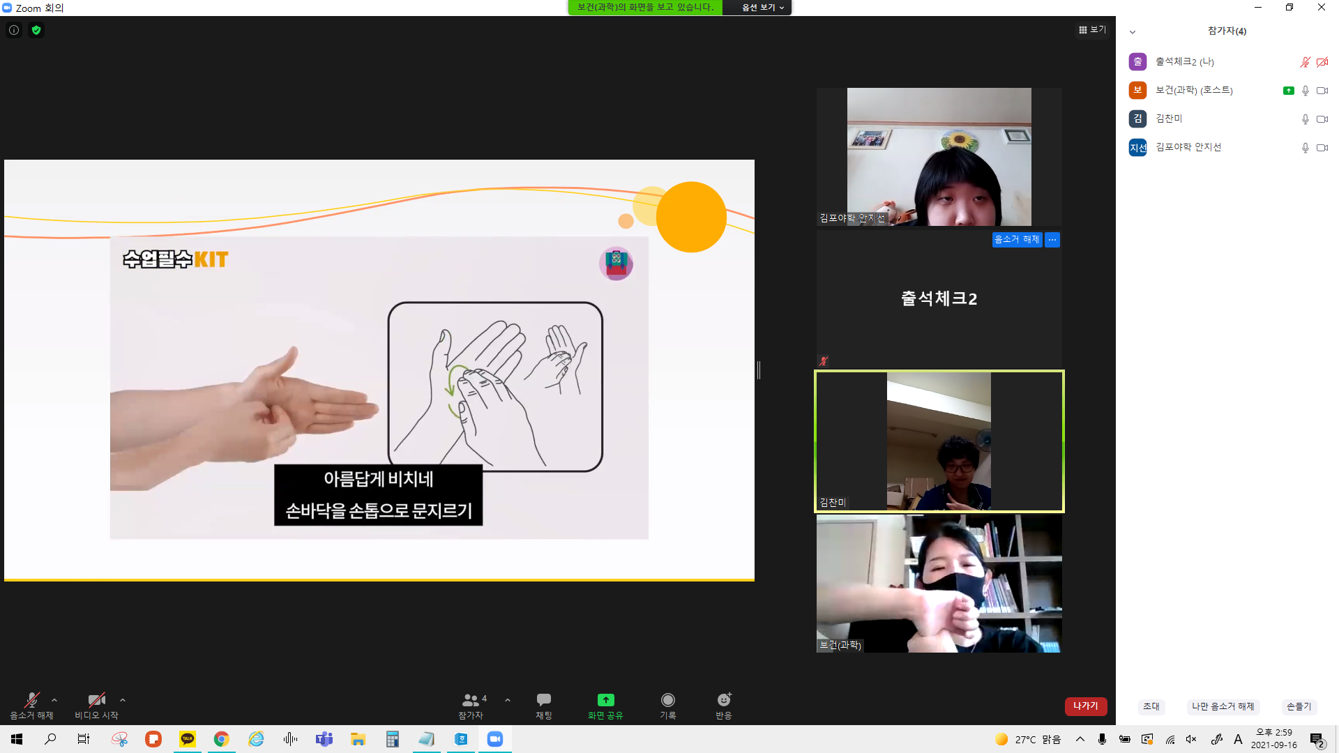This screenshot has height=753, width=1339.
Task: Click the 초대 invite button
Action: [1151, 706]
